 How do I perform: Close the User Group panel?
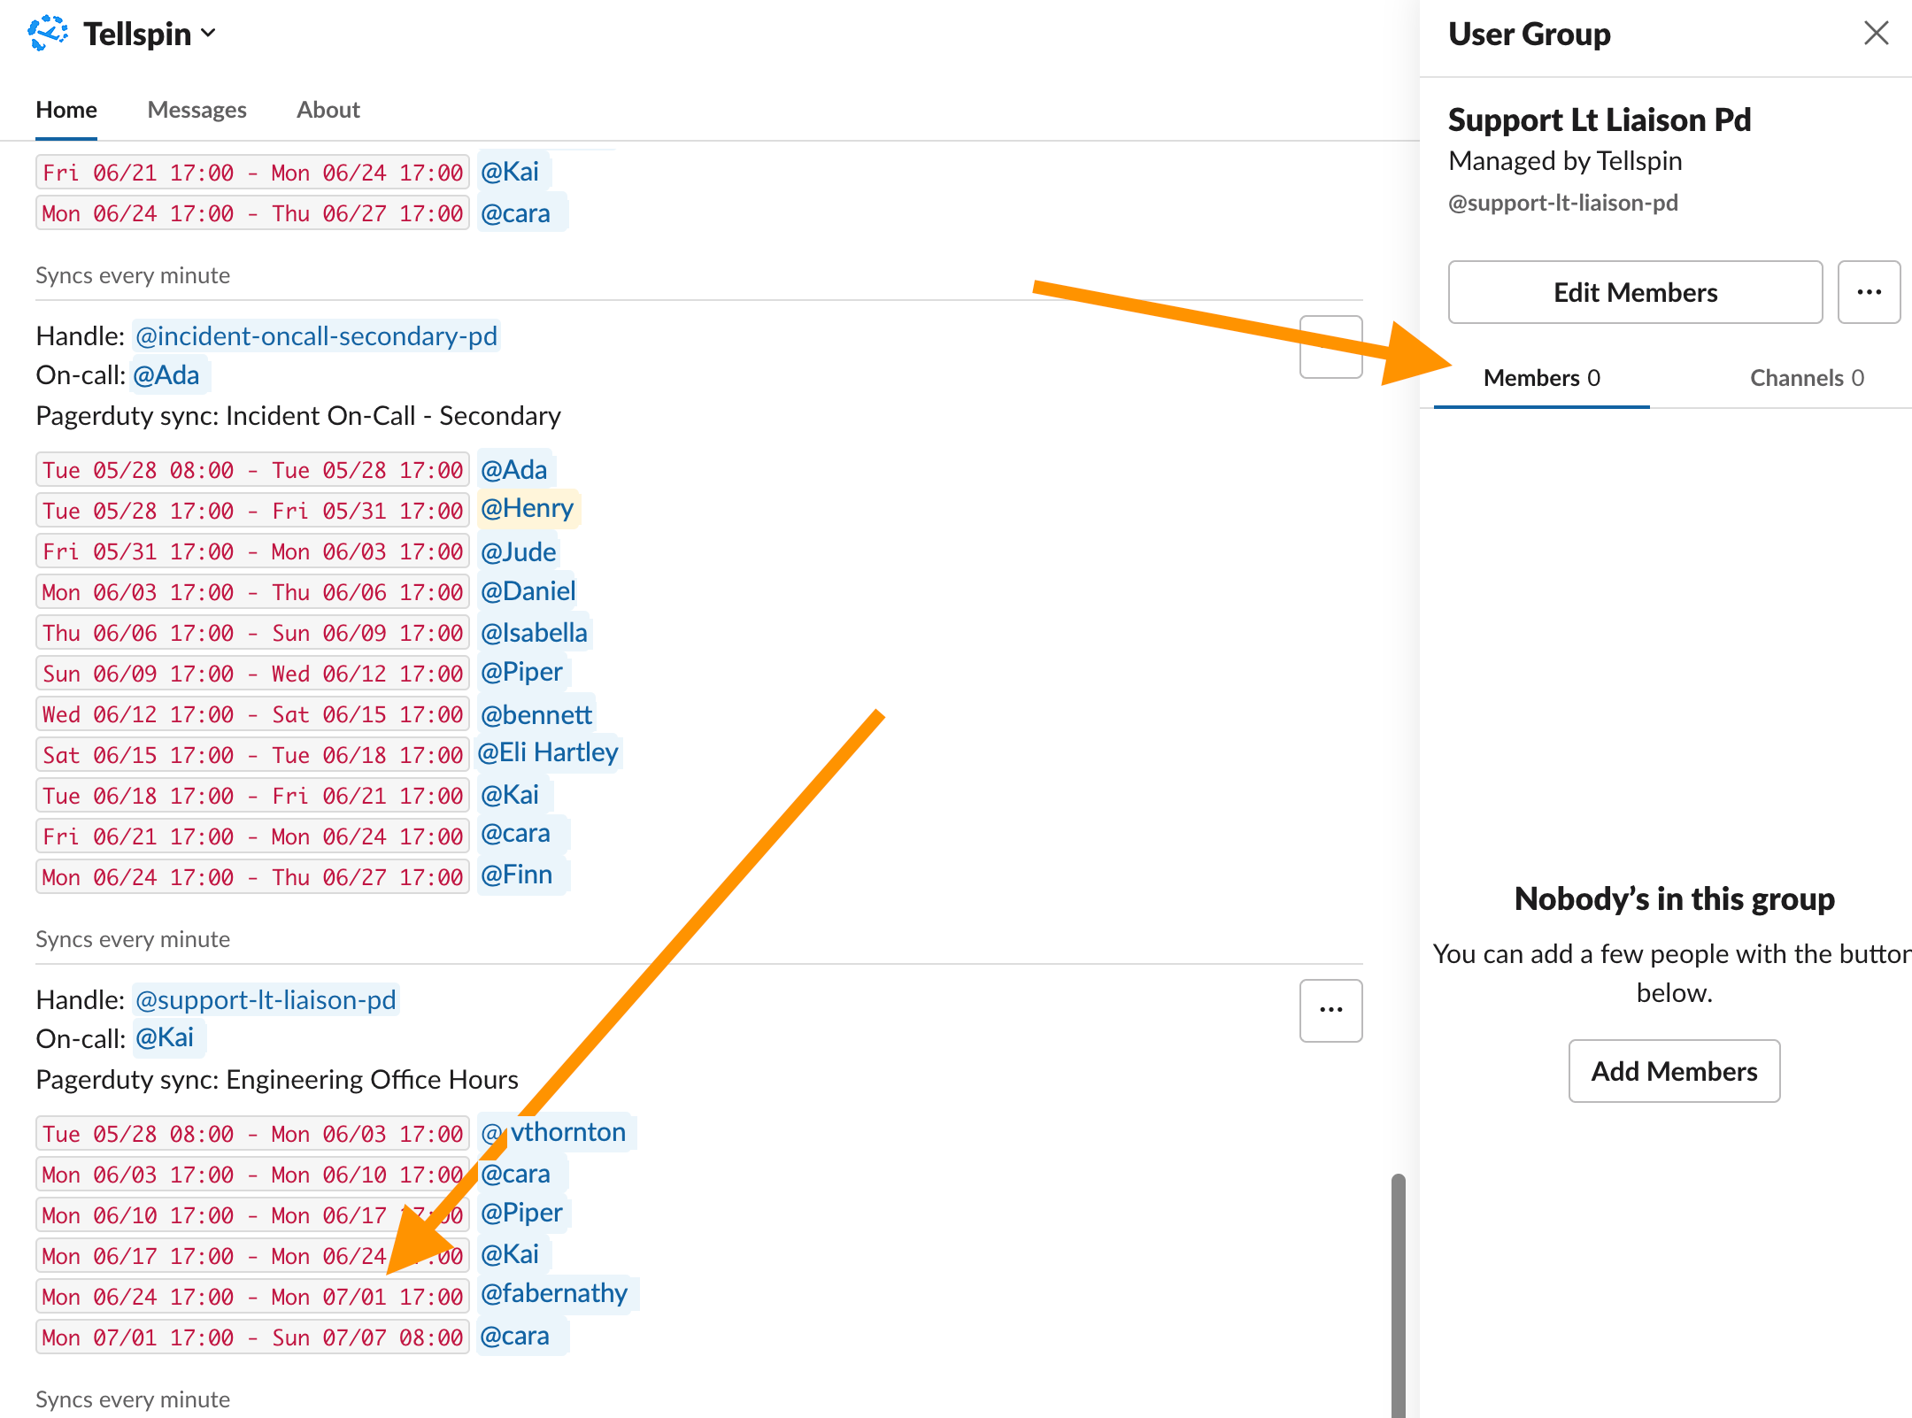pyautogui.click(x=1876, y=34)
